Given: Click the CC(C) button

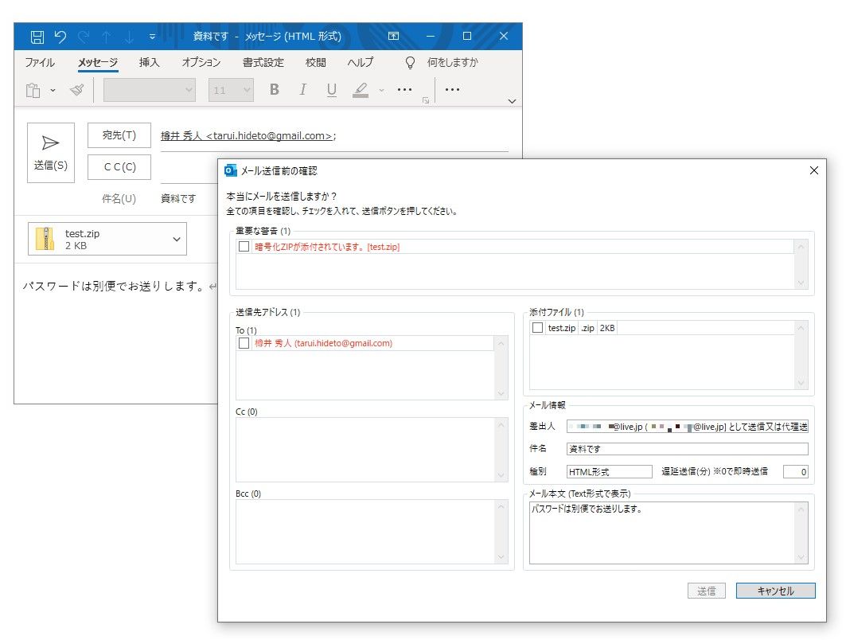Looking at the screenshot, I should (x=119, y=167).
